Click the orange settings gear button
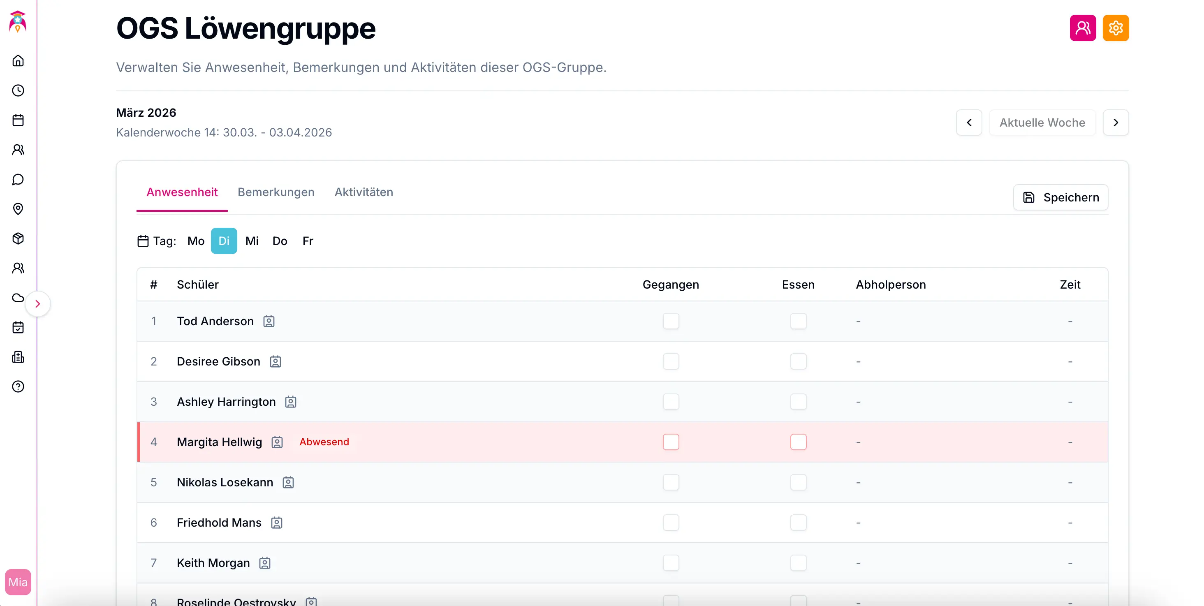Image resolution: width=1204 pixels, height=606 pixels. tap(1115, 28)
